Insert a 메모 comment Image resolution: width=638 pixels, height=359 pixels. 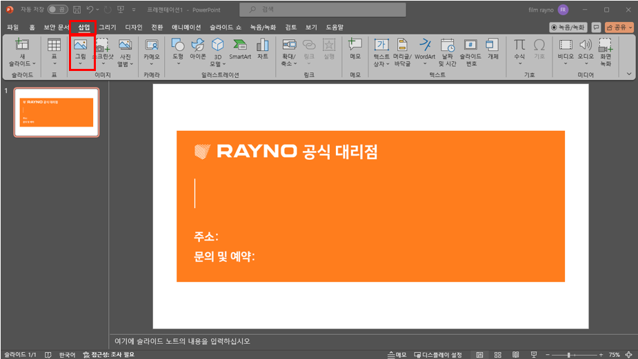coord(355,50)
